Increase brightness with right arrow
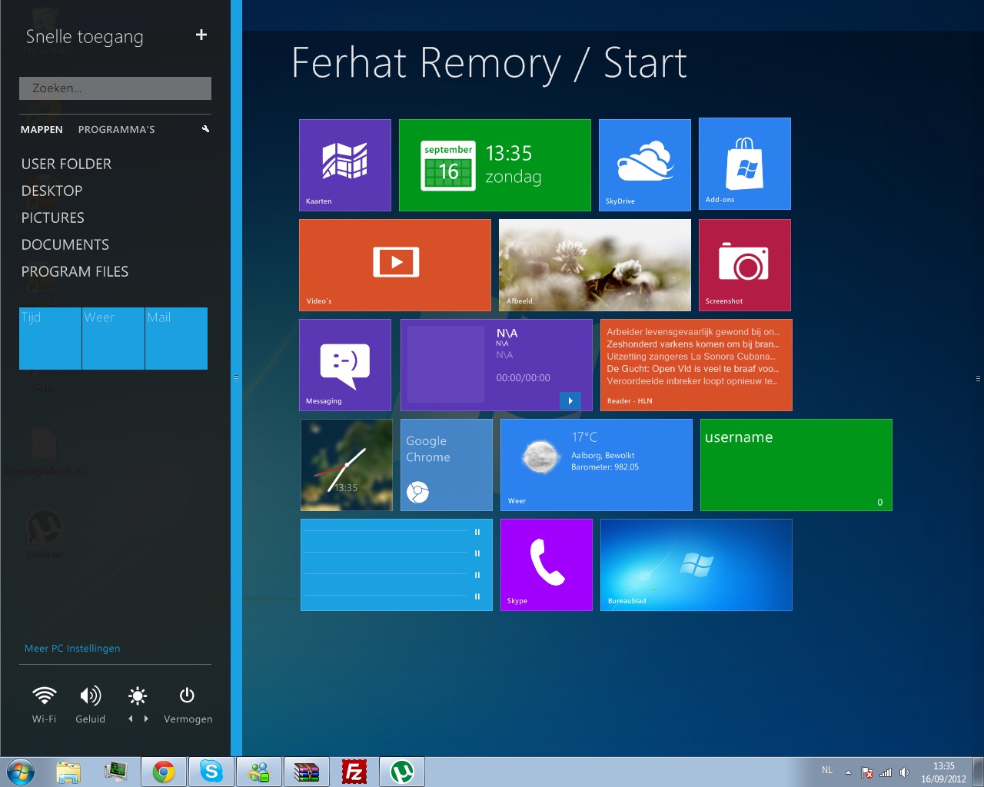 click(x=146, y=719)
